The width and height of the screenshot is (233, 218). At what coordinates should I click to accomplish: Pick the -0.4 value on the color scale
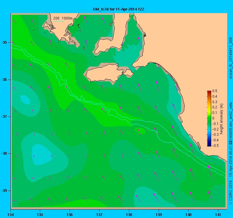click(215, 140)
